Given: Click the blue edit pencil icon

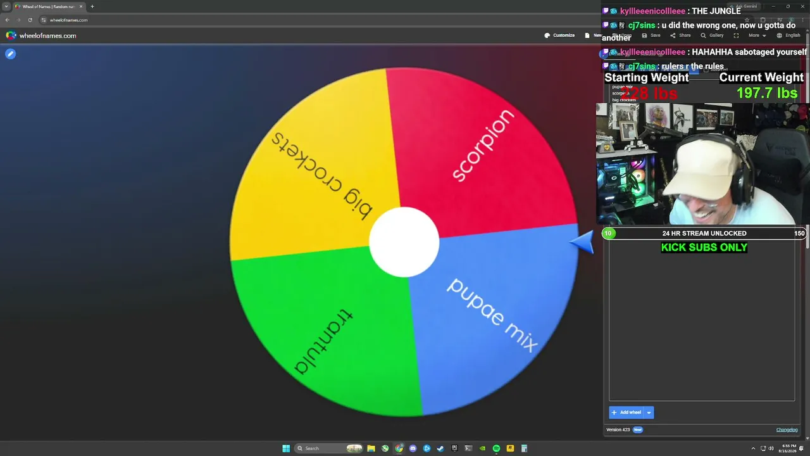Looking at the screenshot, I should click(x=10, y=54).
